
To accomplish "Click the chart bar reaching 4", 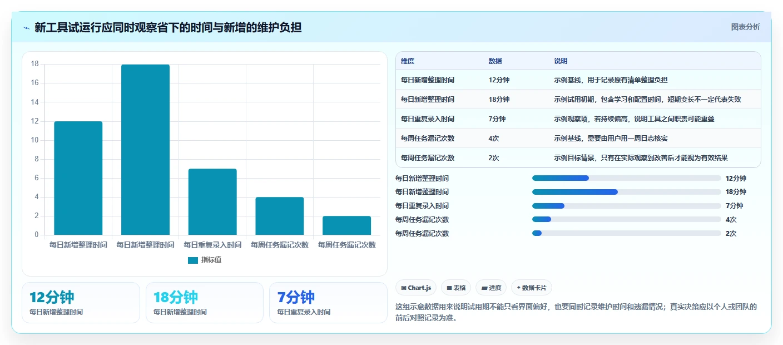I will tap(280, 216).
